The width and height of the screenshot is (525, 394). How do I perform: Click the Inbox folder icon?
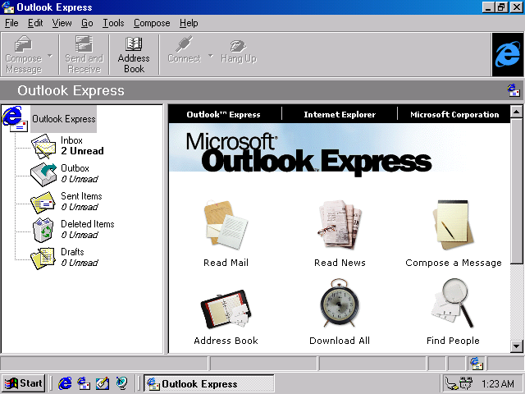(43, 146)
